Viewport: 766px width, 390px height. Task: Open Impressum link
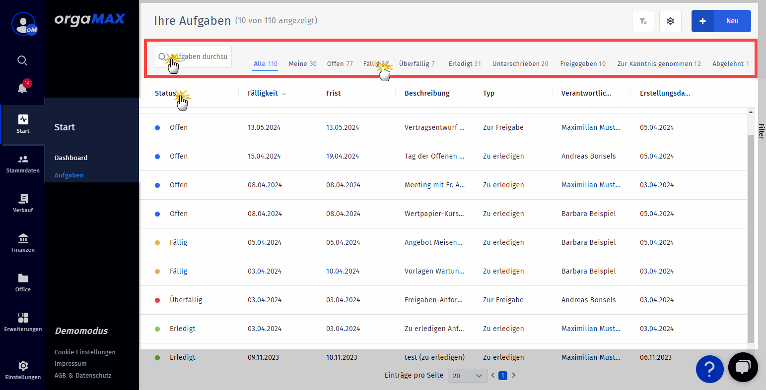pyautogui.click(x=70, y=364)
